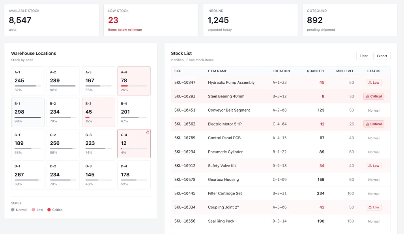Select warehouse zone B-1 tile
The height and width of the screenshot is (234, 404).
[x=28, y=112]
